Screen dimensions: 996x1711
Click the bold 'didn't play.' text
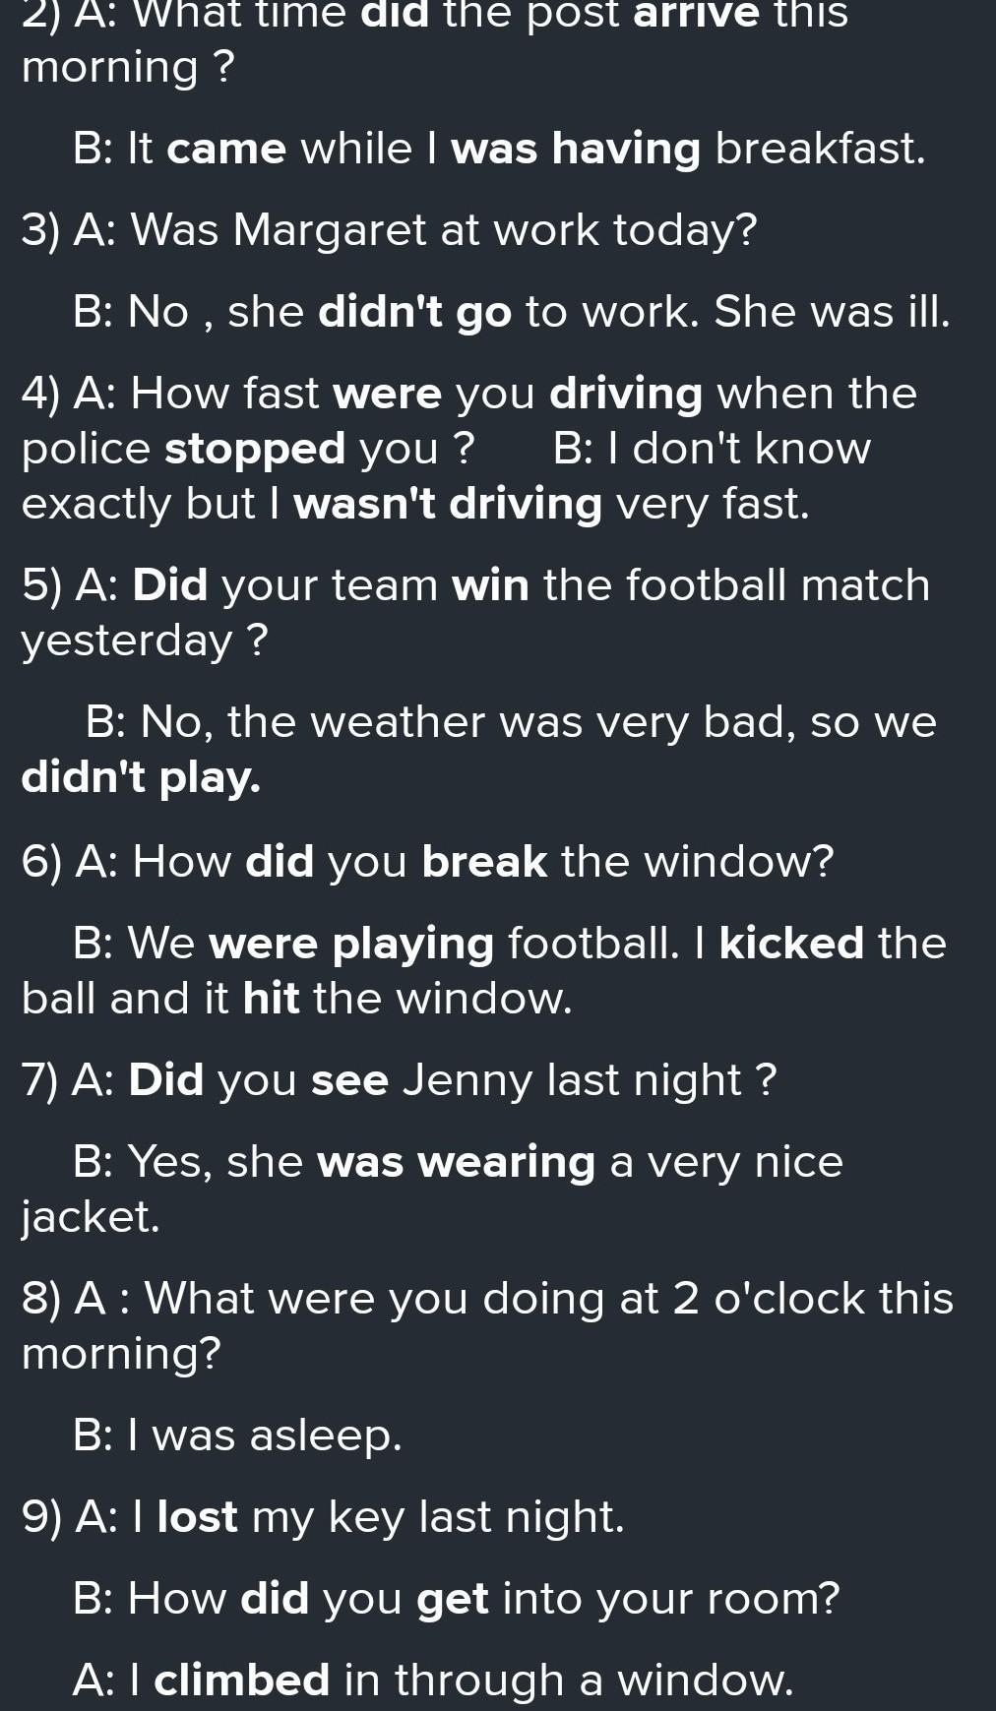point(141,778)
